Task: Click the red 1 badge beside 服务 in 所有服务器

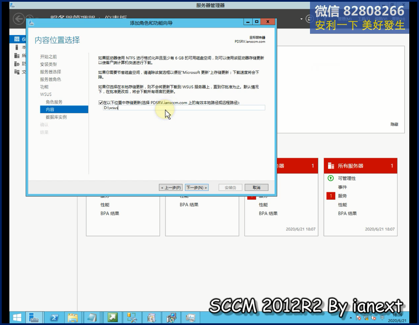Action: [331, 196]
